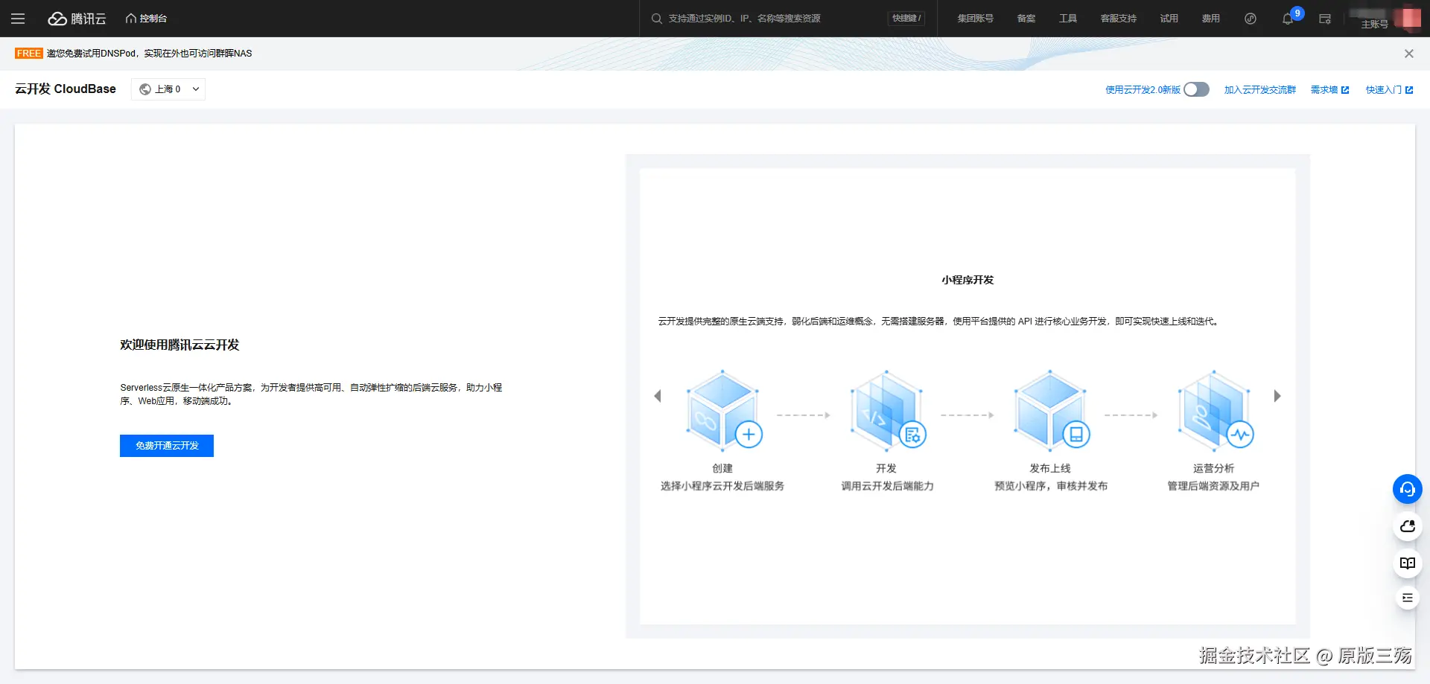1430x684 pixels.
Task: Open the notifications bell
Action: coord(1288,19)
